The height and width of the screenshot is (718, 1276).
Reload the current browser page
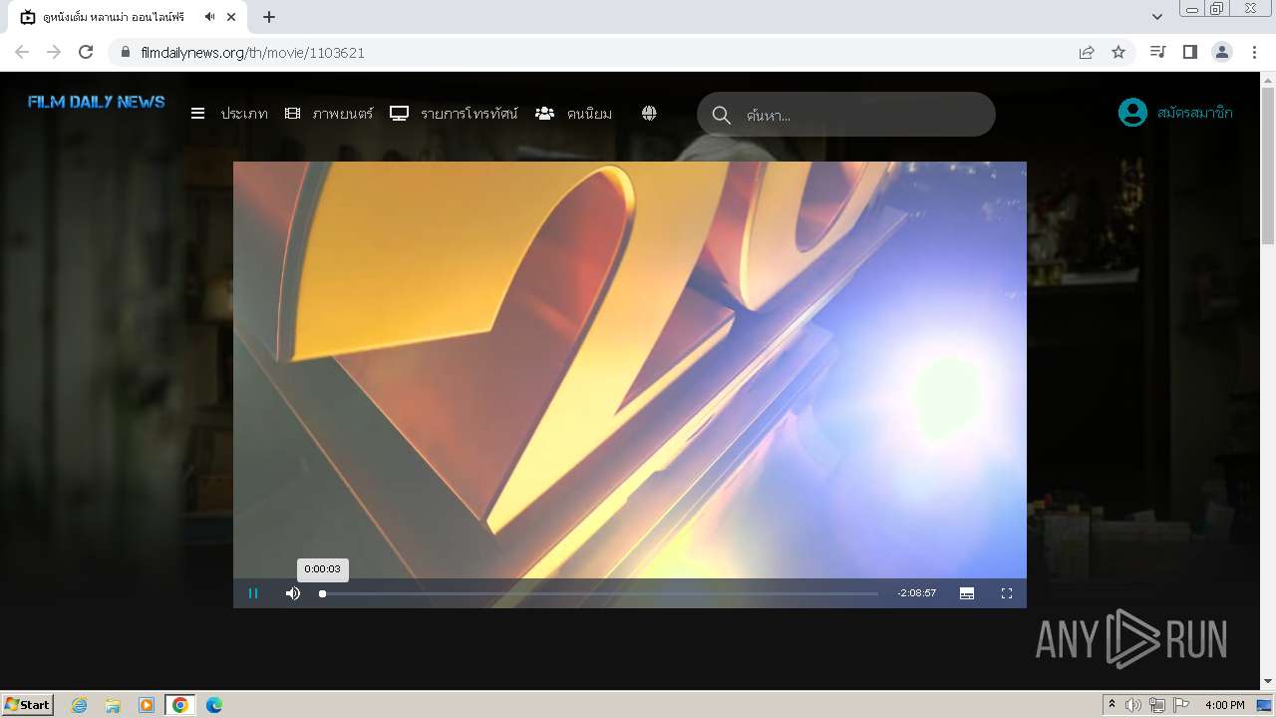coord(86,52)
